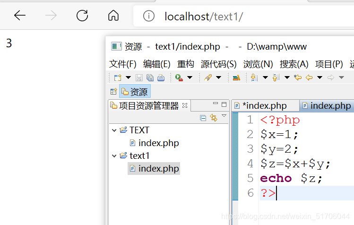The width and height of the screenshot is (354, 225).
Task: Maximize the project explorer panel
Action: (x=224, y=104)
